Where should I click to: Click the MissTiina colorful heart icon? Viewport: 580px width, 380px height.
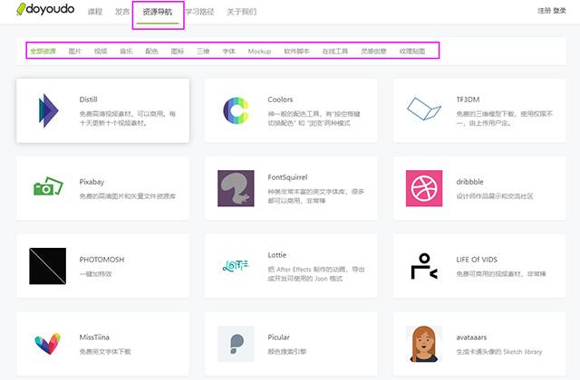click(x=48, y=344)
